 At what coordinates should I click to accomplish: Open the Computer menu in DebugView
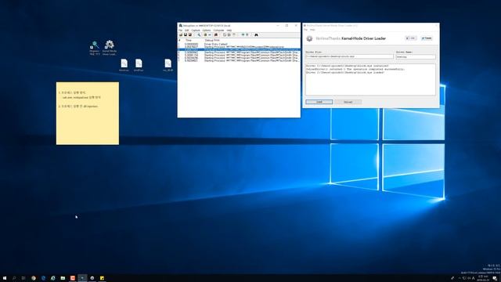tap(218, 31)
